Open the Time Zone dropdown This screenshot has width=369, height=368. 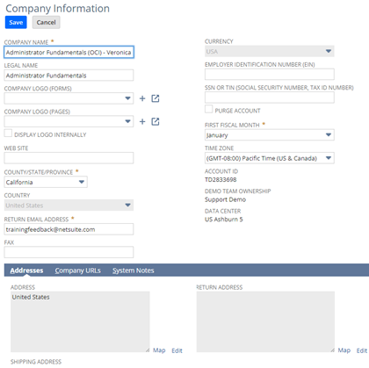(270, 158)
